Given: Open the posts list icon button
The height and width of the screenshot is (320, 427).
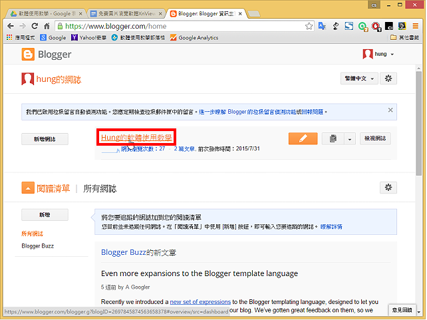Looking at the screenshot, I should tap(333, 138).
